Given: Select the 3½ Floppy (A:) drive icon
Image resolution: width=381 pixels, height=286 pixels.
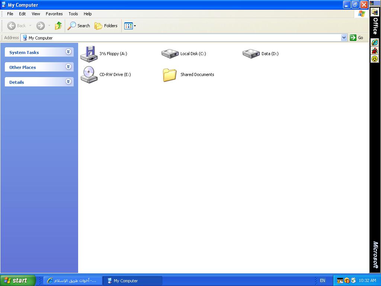Looking at the screenshot, I should click(x=89, y=54).
